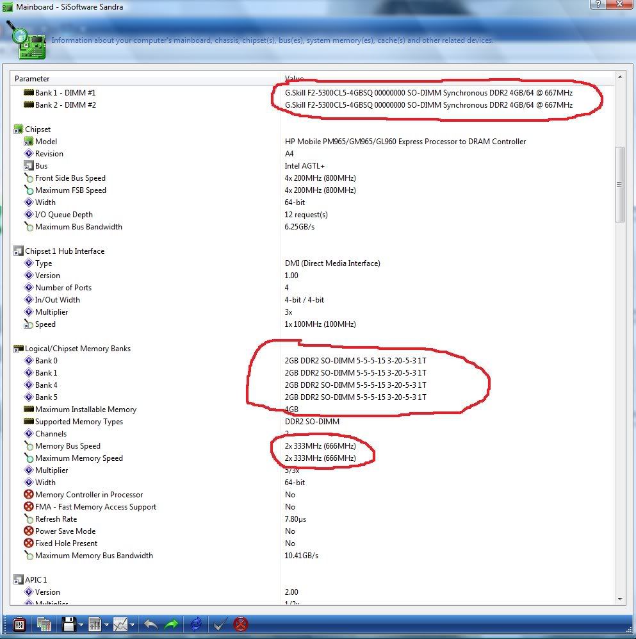The image size is (636, 639).
Task: Click the red X icon beside Power Save Mode
Action: point(29,531)
